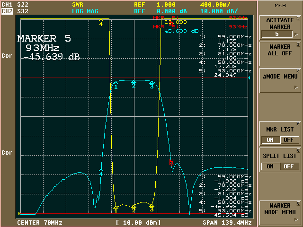The image size is (303, 227).
Task: Select highlighted CH2 S32 channel label
Action: pos(13,10)
